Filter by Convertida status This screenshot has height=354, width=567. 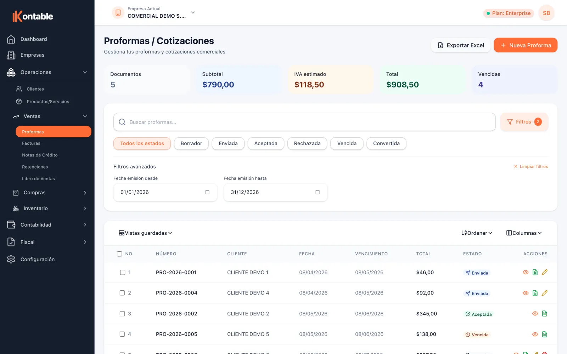pyautogui.click(x=386, y=143)
